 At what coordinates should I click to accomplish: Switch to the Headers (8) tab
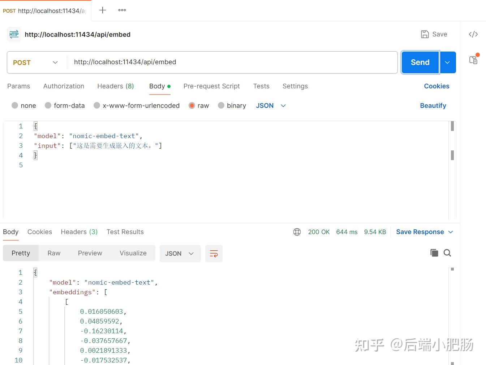click(x=115, y=86)
